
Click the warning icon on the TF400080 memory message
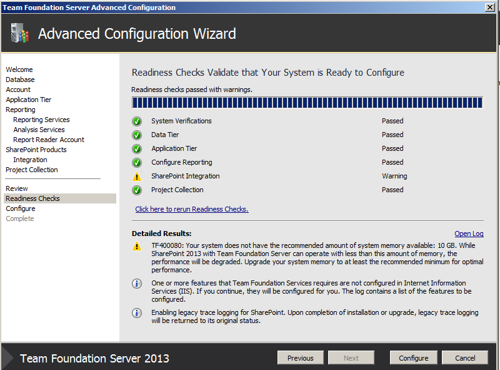(137, 246)
